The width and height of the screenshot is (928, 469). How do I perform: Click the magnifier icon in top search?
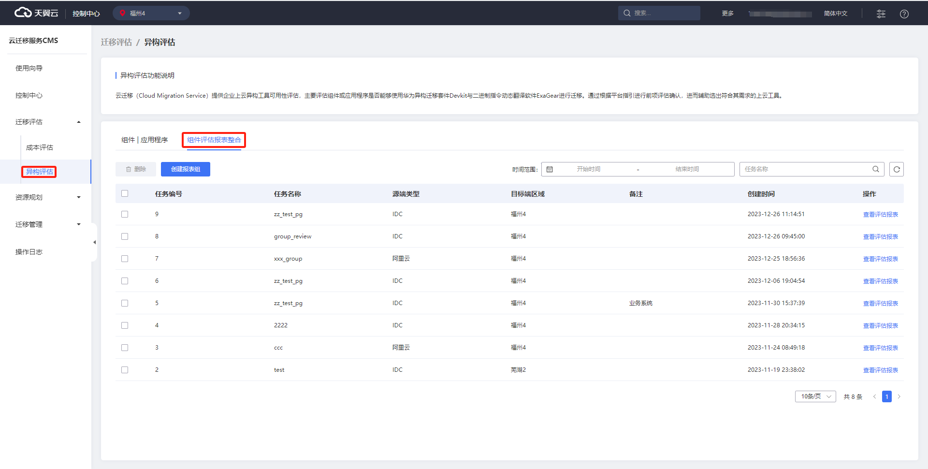pos(627,13)
